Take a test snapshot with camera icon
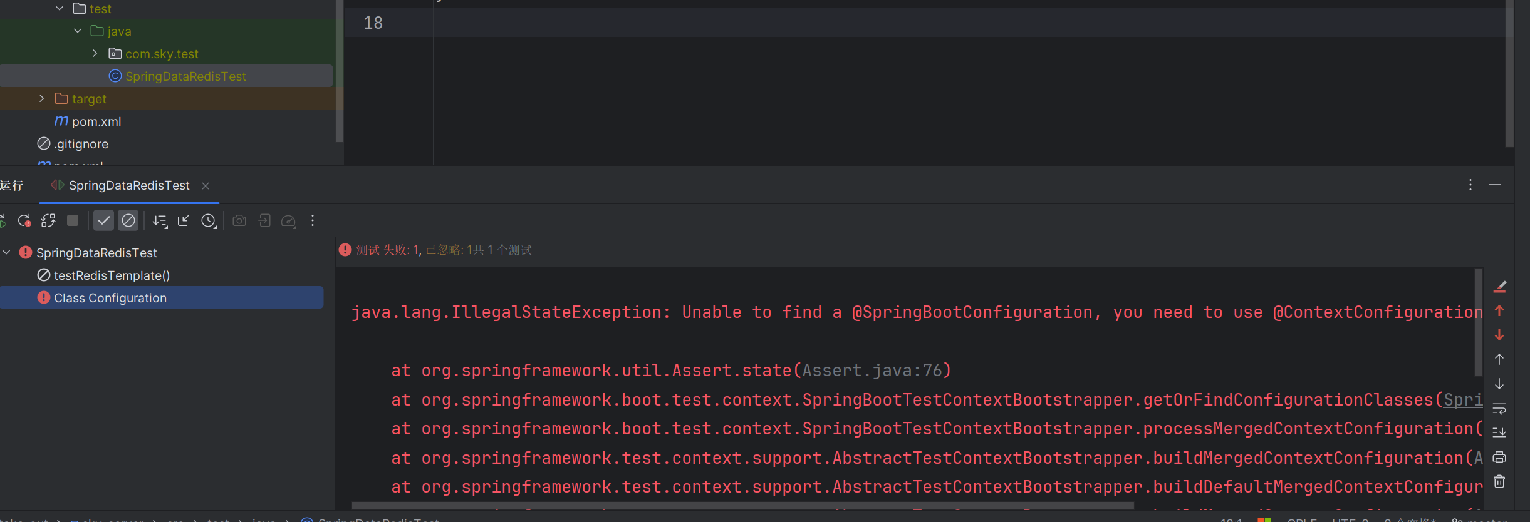 click(239, 220)
